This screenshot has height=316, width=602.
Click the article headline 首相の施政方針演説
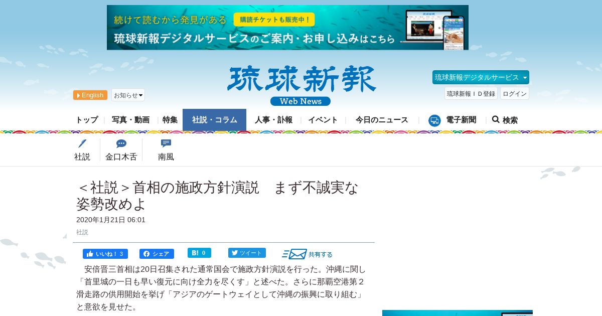[x=218, y=196]
